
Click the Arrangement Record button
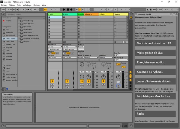pos(71,10)
